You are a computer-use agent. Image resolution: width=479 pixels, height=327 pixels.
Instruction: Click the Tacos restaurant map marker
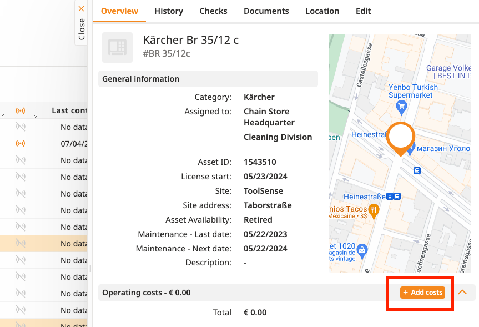pos(374,212)
